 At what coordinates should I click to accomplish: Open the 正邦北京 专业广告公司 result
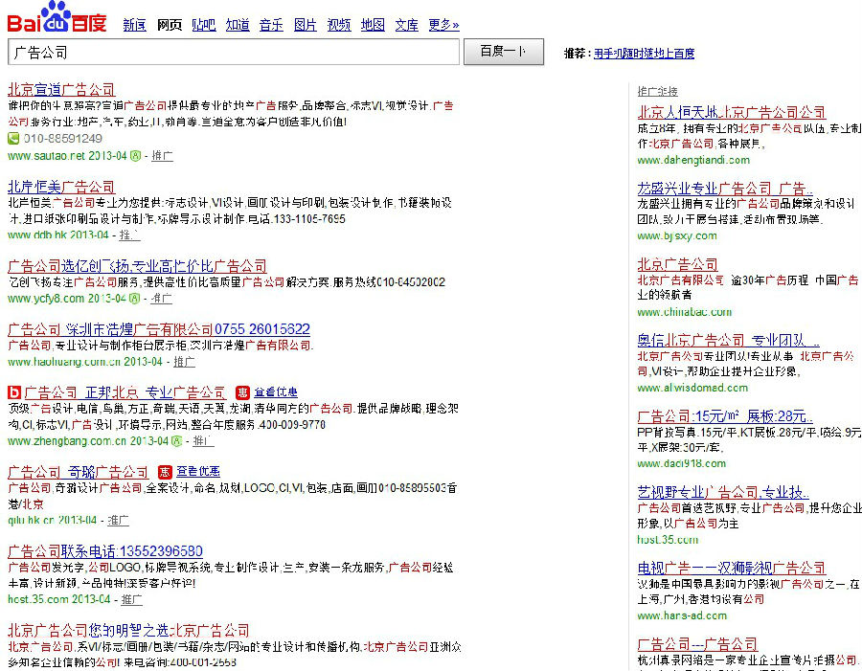(x=125, y=392)
